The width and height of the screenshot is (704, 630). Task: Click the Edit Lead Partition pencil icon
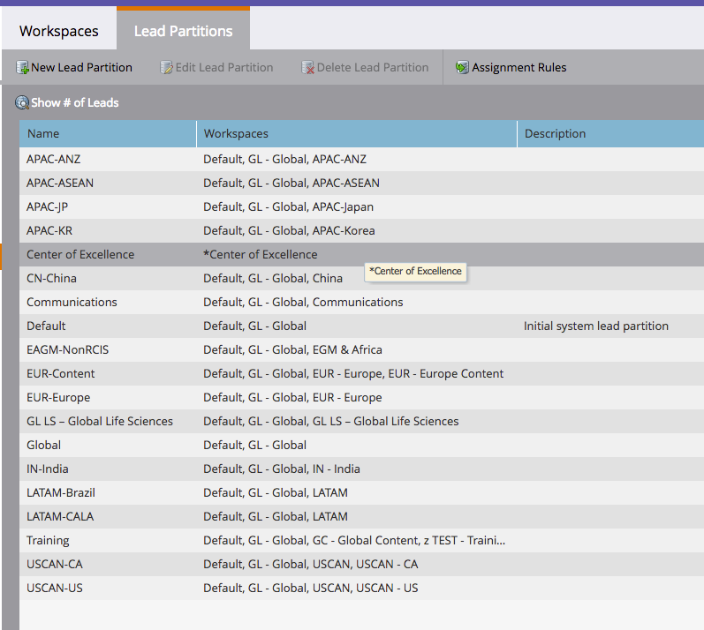pyautogui.click(x=167, y=67)
